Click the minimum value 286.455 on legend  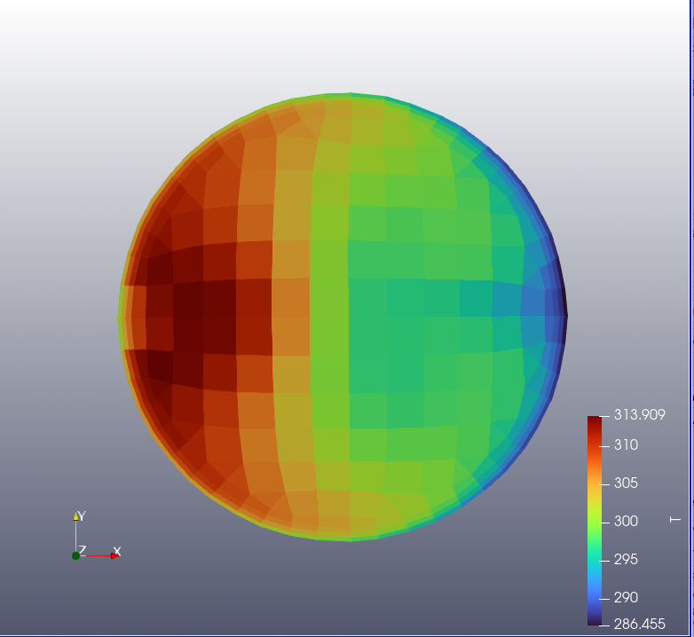tap(639, 624)
